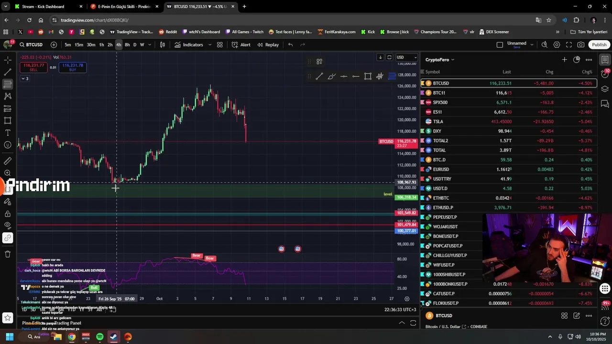
Task: Open the alerts panel with badge 10
Action: [605, 74]
